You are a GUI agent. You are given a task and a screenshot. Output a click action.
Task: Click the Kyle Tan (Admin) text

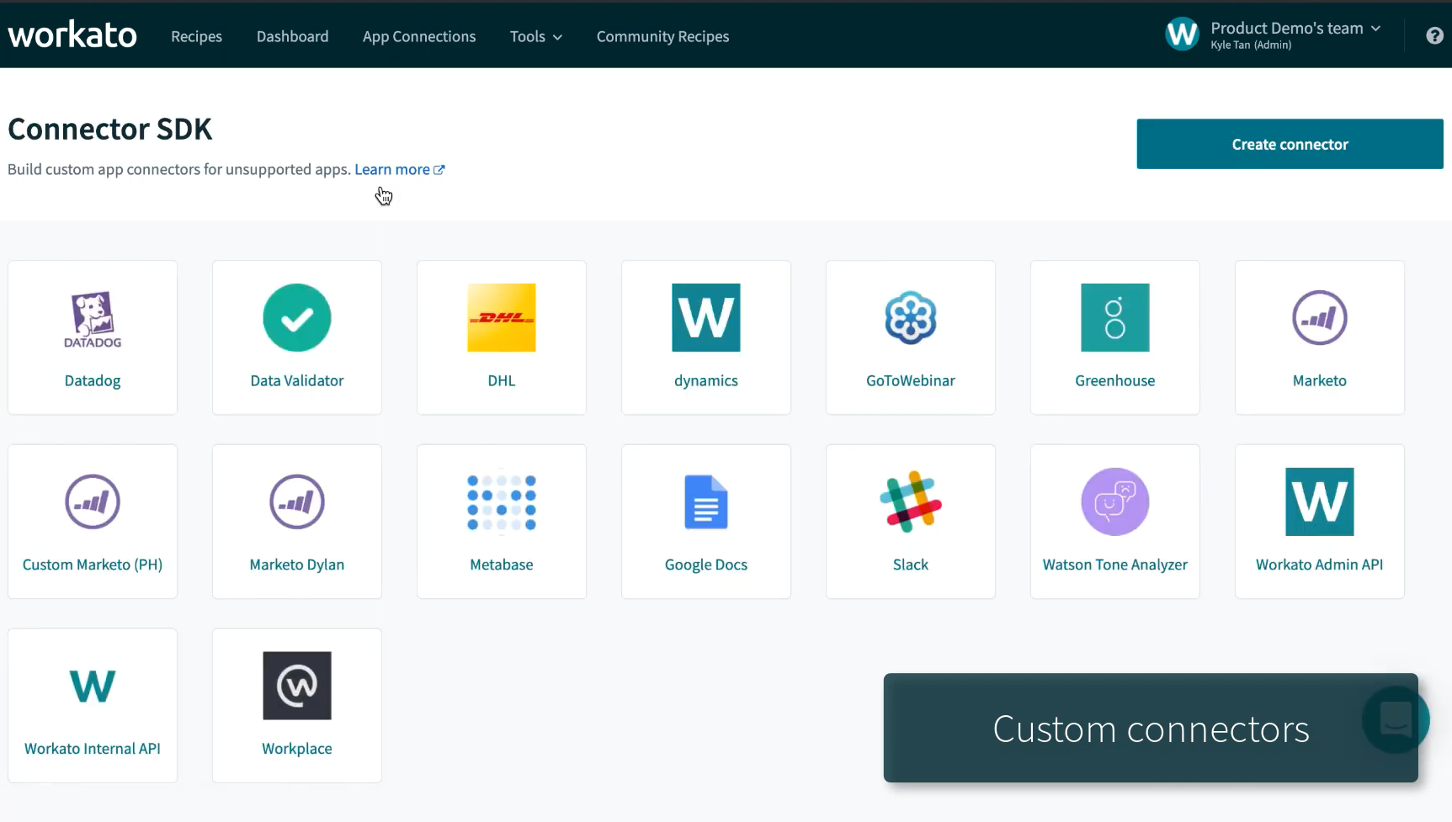pyautogui.click(x=1251, y=45)
